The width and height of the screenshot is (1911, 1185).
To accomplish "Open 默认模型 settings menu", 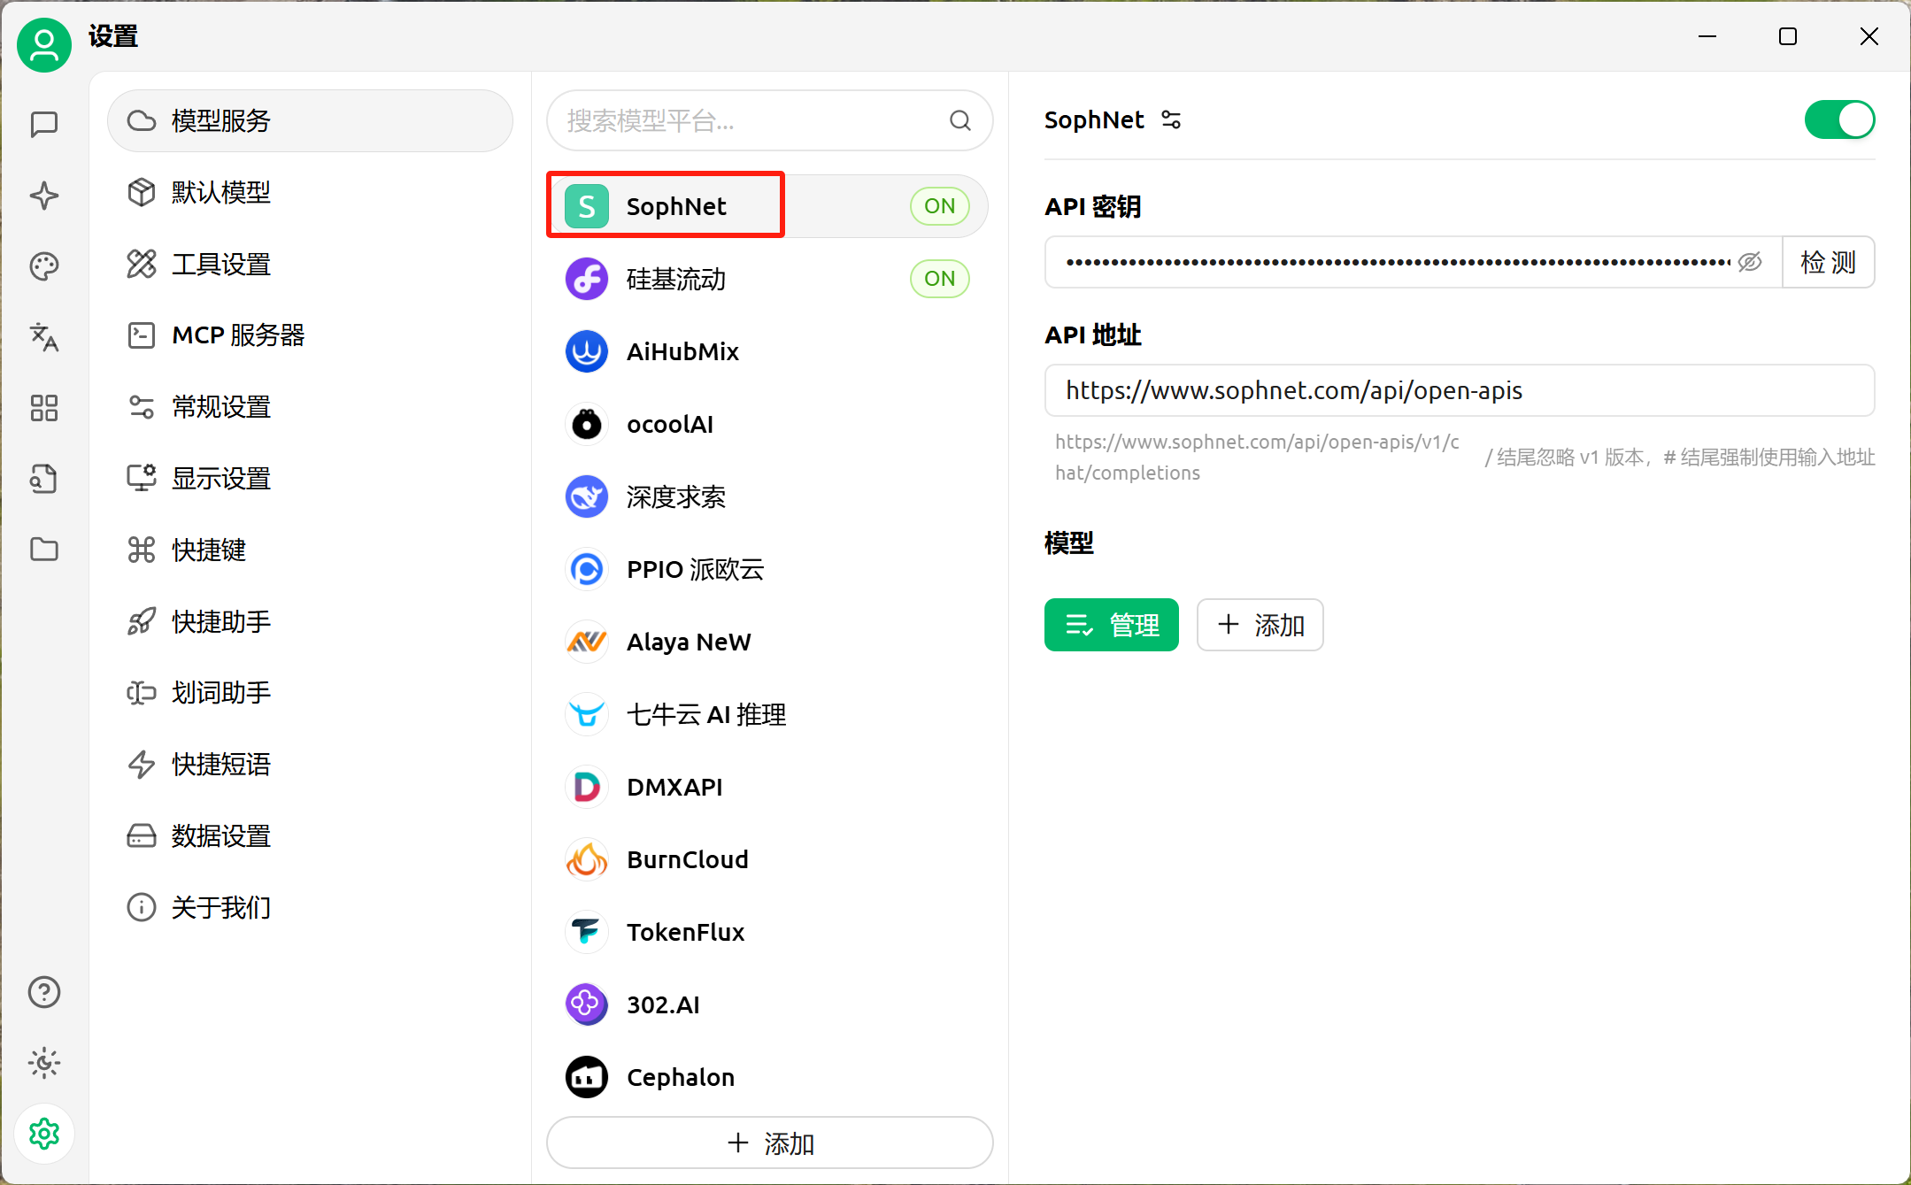I will tap(310, 192).
